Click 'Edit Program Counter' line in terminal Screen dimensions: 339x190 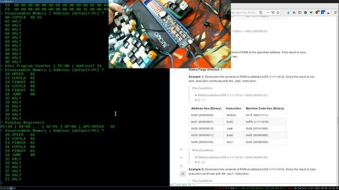click(x=51, y=66)
